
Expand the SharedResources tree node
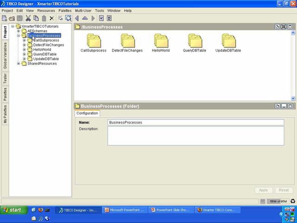(x=19, y=64)
